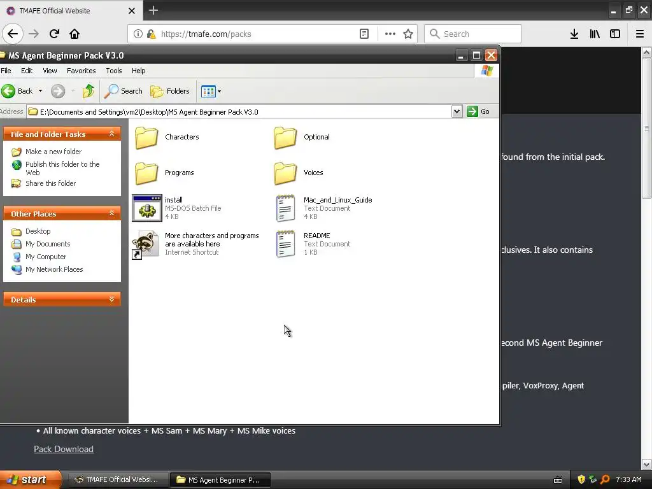Click MS Agent Beginner Pack taskbar button

click(220, 480)
